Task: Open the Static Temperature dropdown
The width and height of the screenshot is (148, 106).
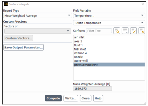Action: (x=109, y=23)
